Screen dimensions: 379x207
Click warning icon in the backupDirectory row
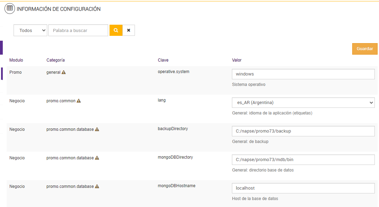coord(97,129)
